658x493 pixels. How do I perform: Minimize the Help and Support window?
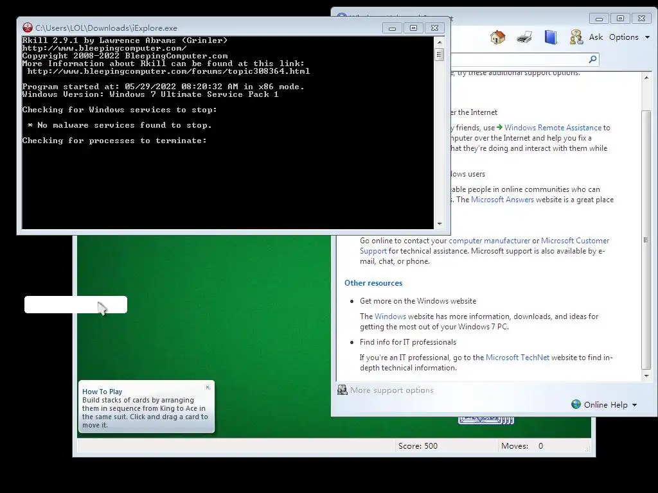point(599,19)
